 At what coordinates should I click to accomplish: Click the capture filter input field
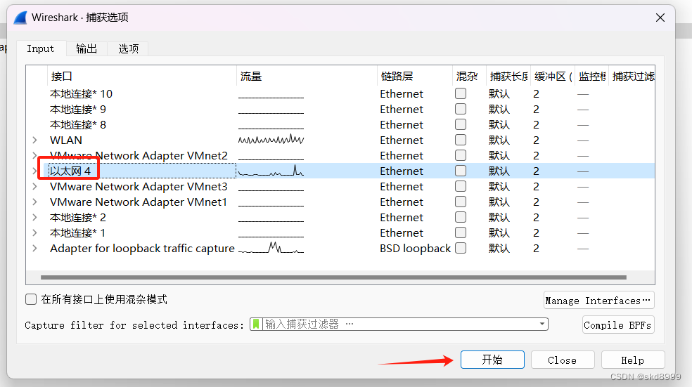399,324
